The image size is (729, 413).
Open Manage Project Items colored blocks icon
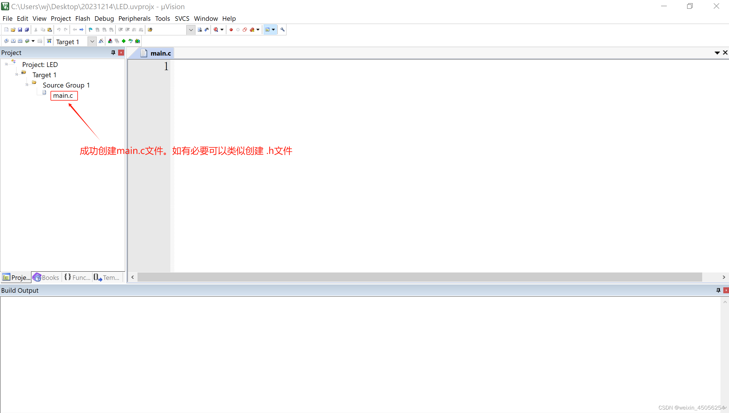point(110,41)
